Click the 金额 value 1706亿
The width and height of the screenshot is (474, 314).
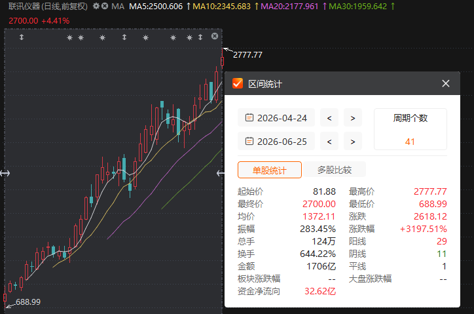pyautogui.click(x=321, y=266)
